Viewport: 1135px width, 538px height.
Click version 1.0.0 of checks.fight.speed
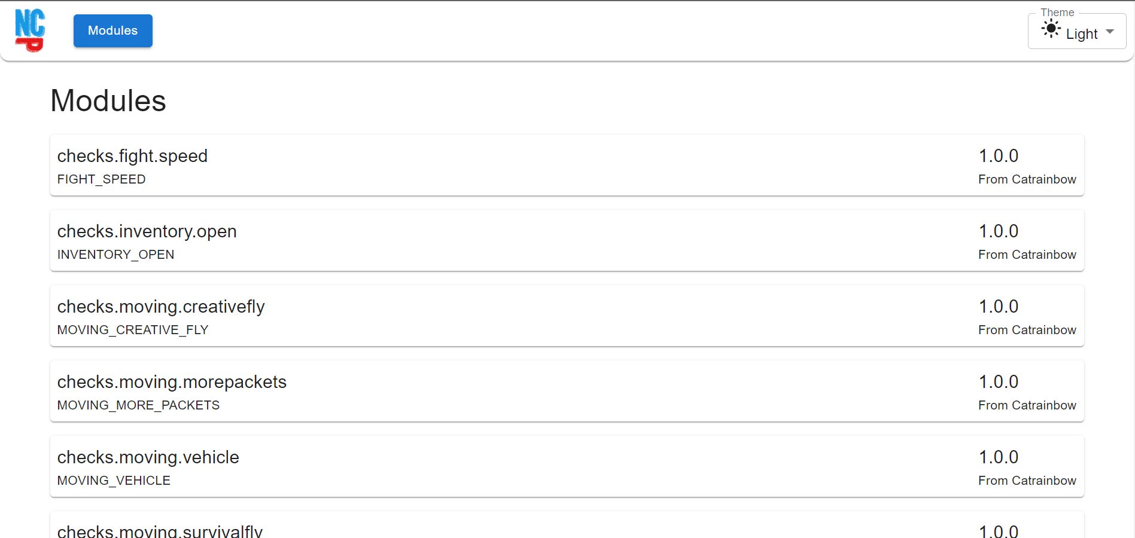pos(999,156)
